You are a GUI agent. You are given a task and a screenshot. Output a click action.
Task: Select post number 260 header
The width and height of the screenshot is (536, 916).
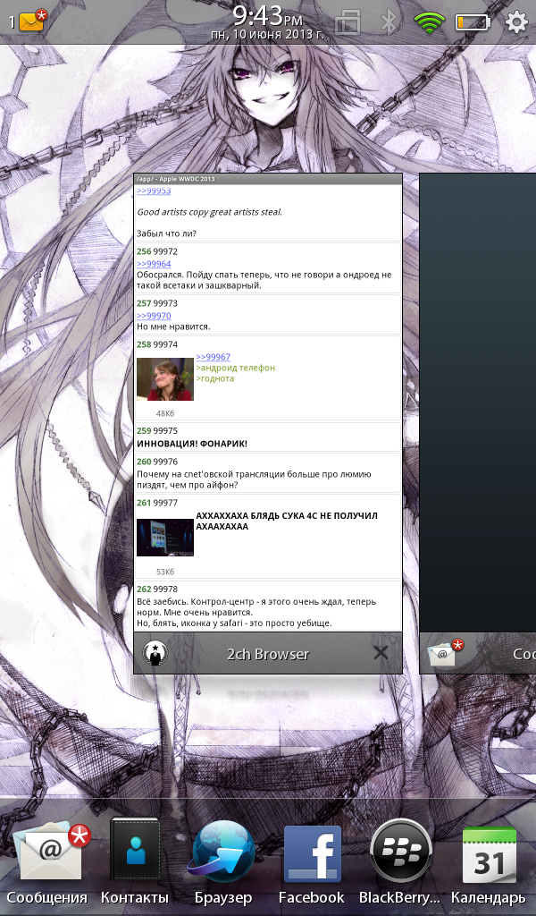click(157, 462)
